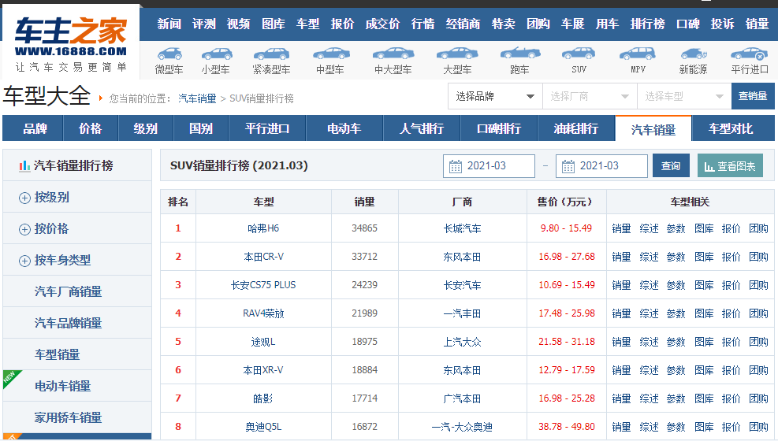Click 销量 in the 长安CS75 PLUS row
This screenshot has width=778, height=441.
pos(621,285)
